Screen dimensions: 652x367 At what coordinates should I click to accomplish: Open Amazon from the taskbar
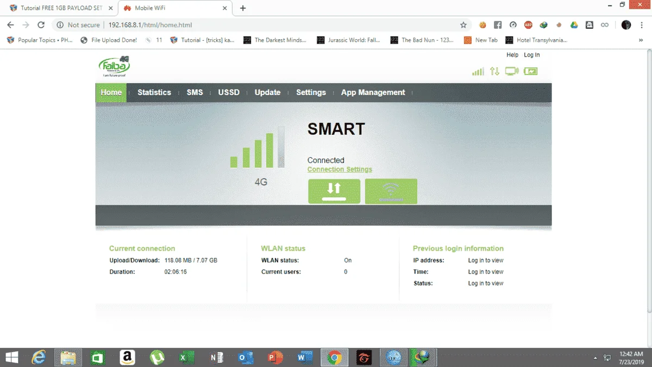point(127,357)
